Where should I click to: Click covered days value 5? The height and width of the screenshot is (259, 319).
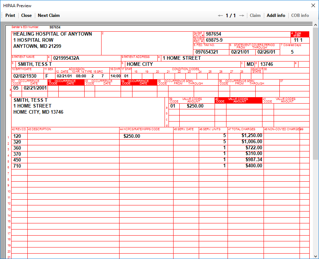point(292,52)
